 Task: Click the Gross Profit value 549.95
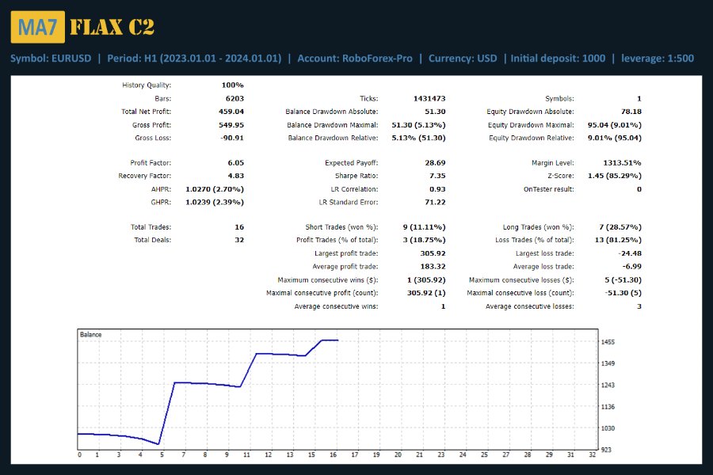(231, 125)
